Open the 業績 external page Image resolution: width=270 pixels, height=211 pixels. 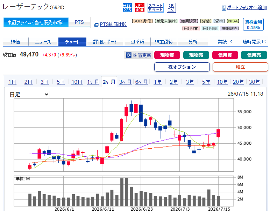click(x=225, y=42)
